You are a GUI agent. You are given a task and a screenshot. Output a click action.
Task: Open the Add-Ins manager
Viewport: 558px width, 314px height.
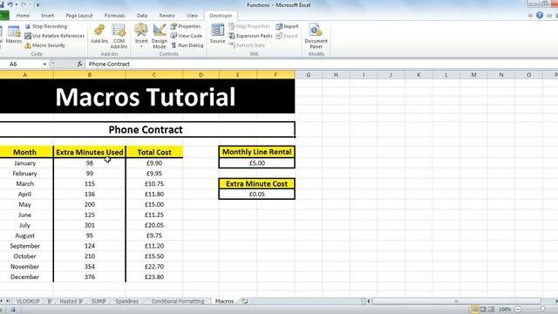tap(99, 35)
